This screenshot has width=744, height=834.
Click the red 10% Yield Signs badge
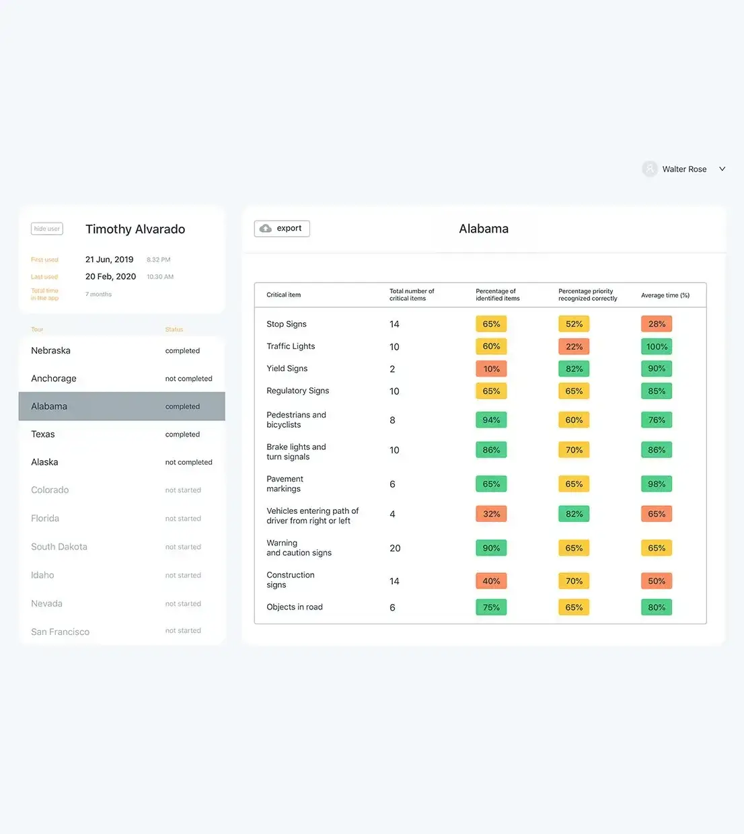coord(491,369)
